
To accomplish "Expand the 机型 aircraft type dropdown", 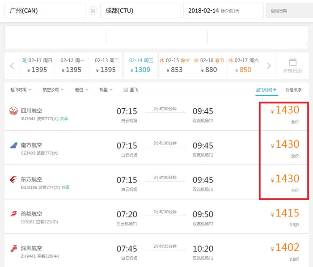I will [x=106, y=89].
